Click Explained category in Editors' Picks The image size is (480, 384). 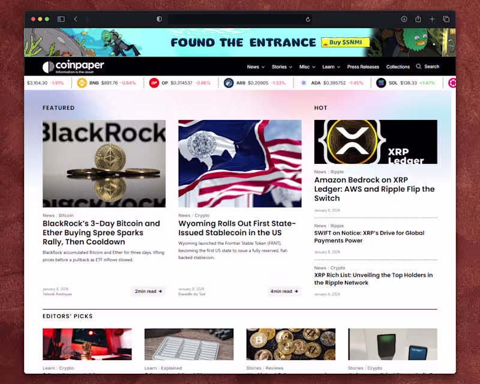(172, 368)
